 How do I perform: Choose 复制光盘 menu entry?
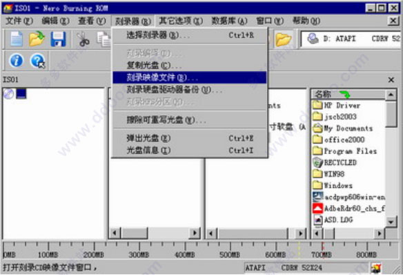tap(190, 66)
